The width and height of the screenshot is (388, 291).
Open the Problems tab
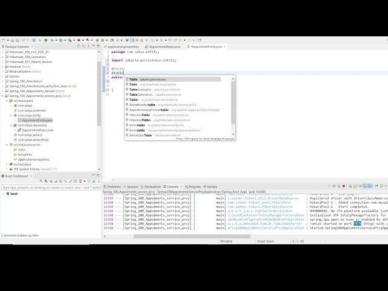tap(112, 187)
